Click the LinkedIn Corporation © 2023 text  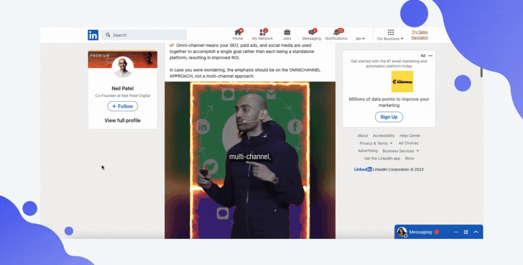coord(398,169)
